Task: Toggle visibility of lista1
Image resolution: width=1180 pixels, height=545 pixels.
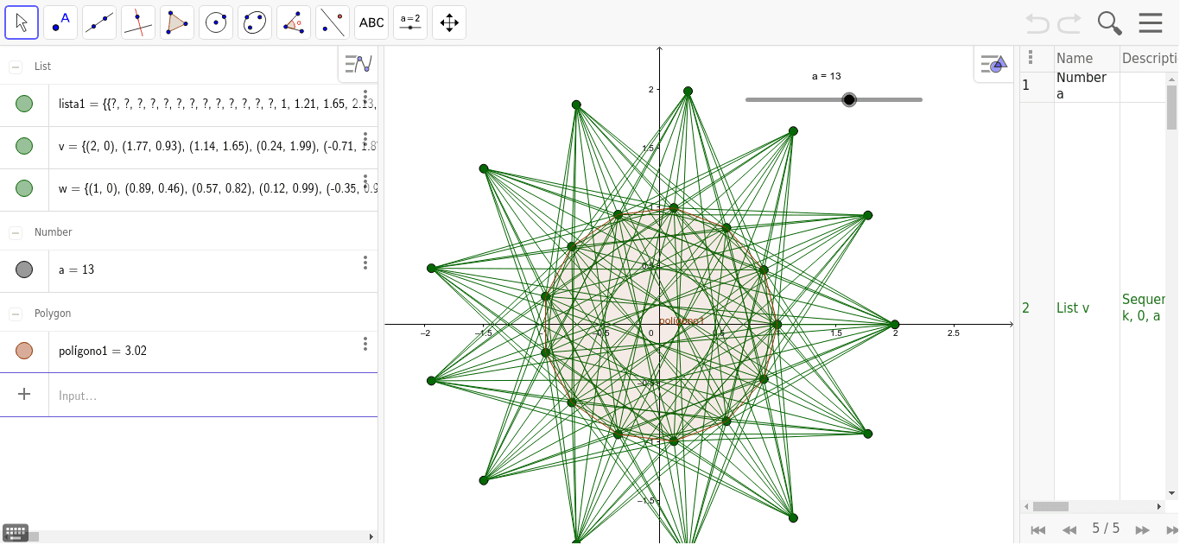Action: click(x=24, y=104)
